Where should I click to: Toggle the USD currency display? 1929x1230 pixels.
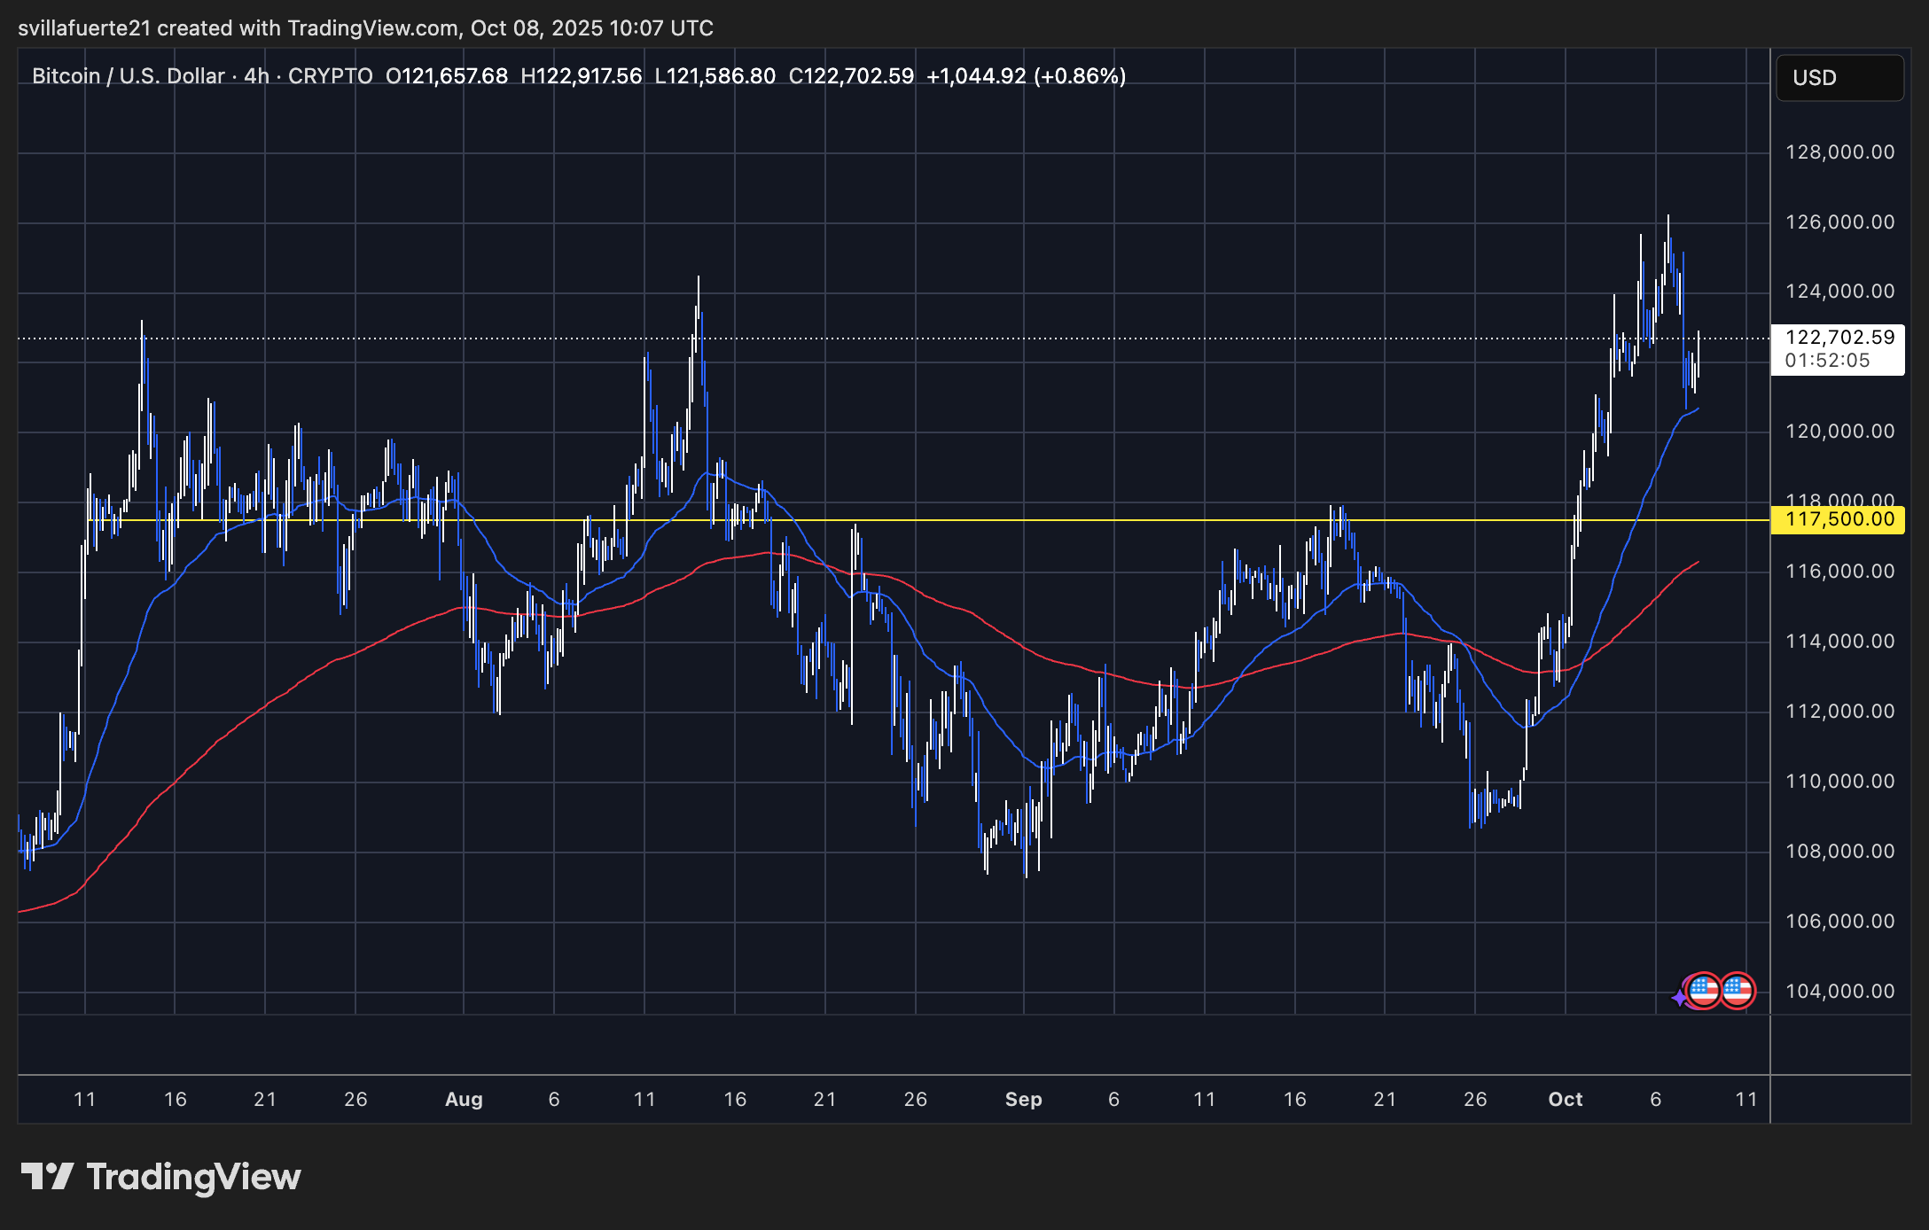(1813, 77)
